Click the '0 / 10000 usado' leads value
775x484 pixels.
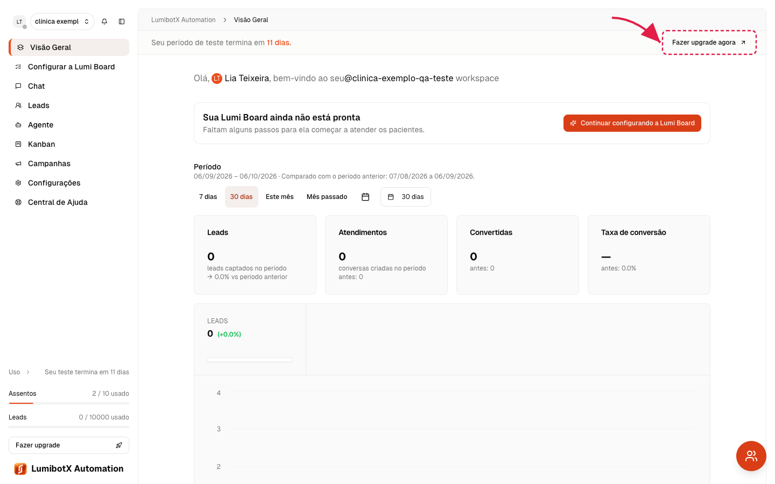point(104,417)
